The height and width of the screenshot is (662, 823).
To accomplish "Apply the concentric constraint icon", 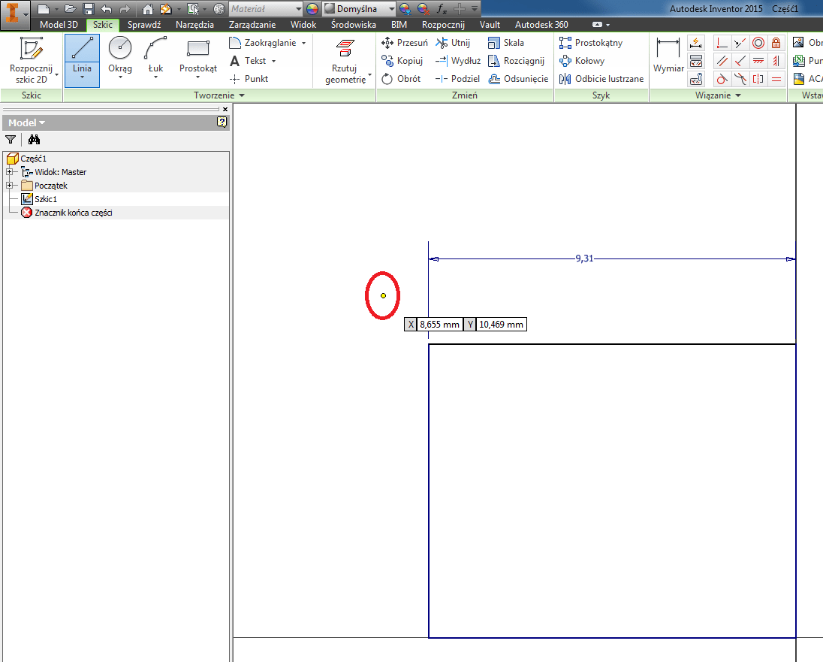I will (758, 43).
